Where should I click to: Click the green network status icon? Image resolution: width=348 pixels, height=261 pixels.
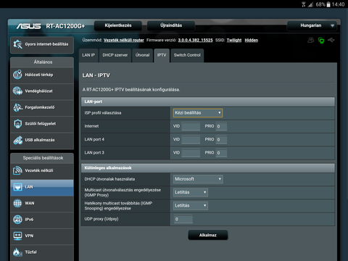coord(321,41)
